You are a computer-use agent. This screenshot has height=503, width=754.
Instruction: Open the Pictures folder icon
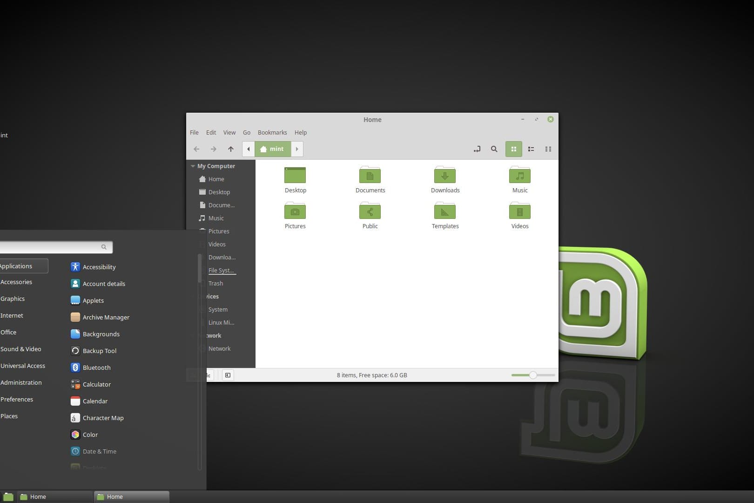[x=295, y=211]
